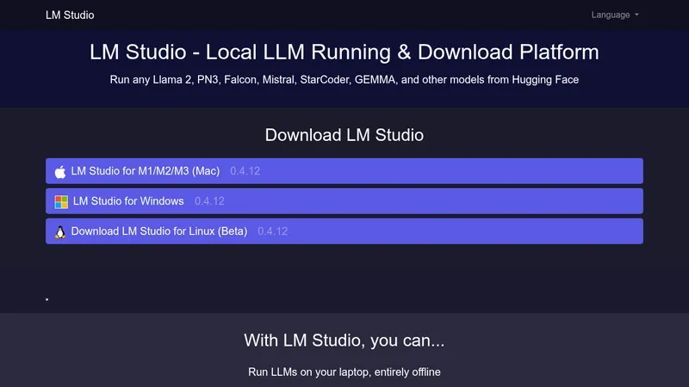Screen dimensions: 689x387
Task: Download LM Studio for Linux (Beta)
Action: pyautogui.click(x=344, y=231)
